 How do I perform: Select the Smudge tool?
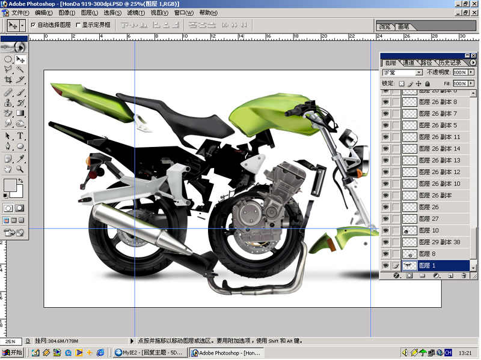click(8, 124)
